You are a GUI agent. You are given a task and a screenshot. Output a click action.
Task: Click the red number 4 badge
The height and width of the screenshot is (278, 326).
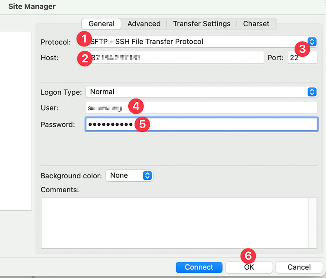[x=136, y=107]
